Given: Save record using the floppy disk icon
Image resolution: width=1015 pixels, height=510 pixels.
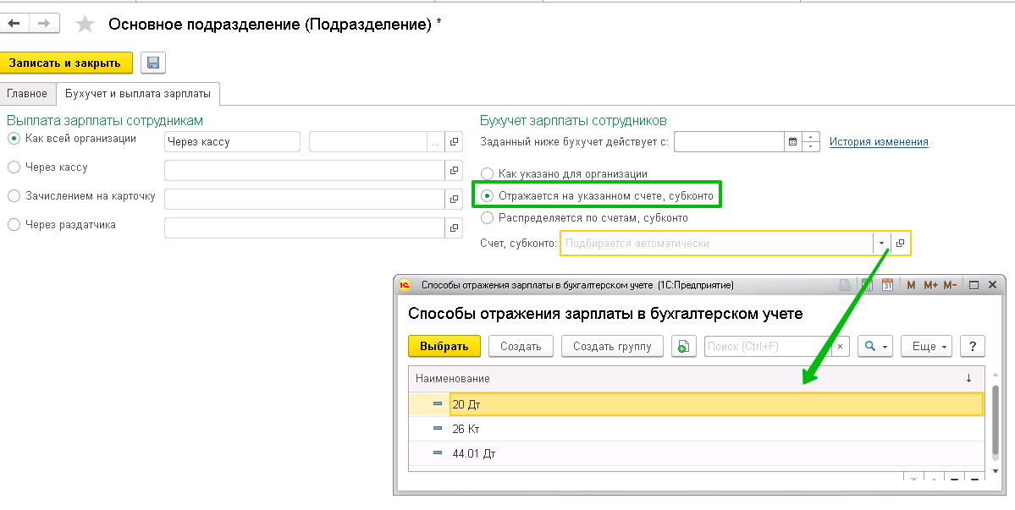Looking at the screenshot, I should pos(152,63).
